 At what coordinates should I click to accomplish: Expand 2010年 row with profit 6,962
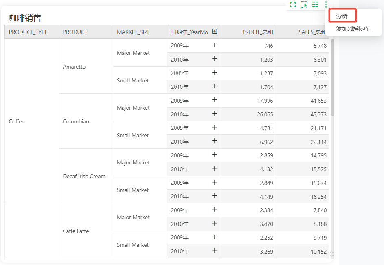pos(215,141)
